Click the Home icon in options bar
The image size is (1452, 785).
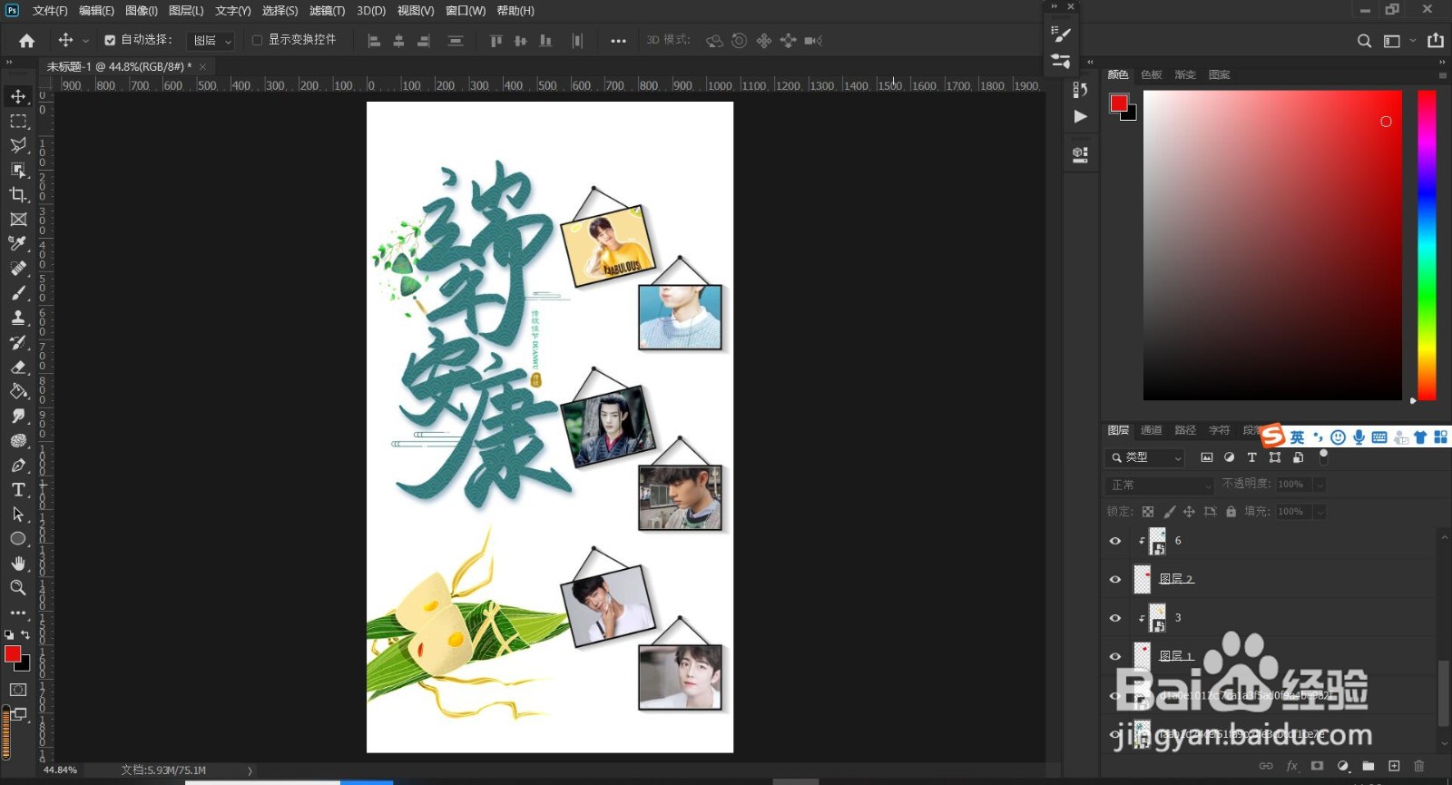pyautogui.click(x=27, y=40)
